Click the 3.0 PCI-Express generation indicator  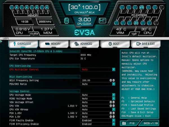click(136, 23)
